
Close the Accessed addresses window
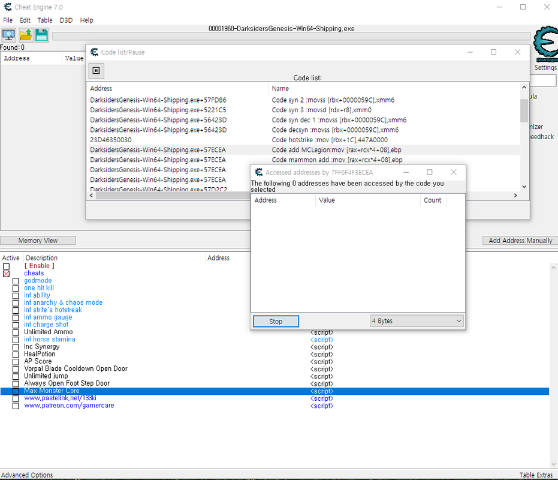click(x=453, y=172)
